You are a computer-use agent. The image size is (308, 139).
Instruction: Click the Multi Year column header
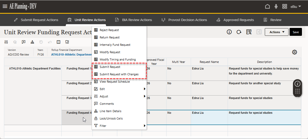(179, 62)
